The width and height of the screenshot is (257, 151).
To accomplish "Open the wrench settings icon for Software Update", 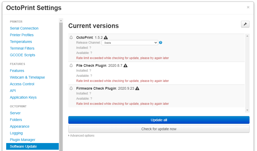I will (x=245, y=24).
